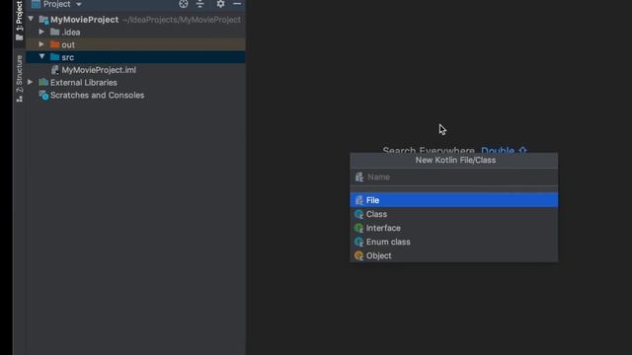The image size is (632, 355).
Task: Expand the out folder arrow
Action: tap(41, 44)
